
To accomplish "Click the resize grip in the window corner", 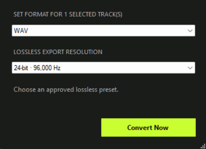I will [203, 146].
